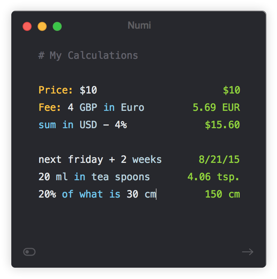Click the 8/21/15 date result

pyautogui.click(x=219, y=159)
